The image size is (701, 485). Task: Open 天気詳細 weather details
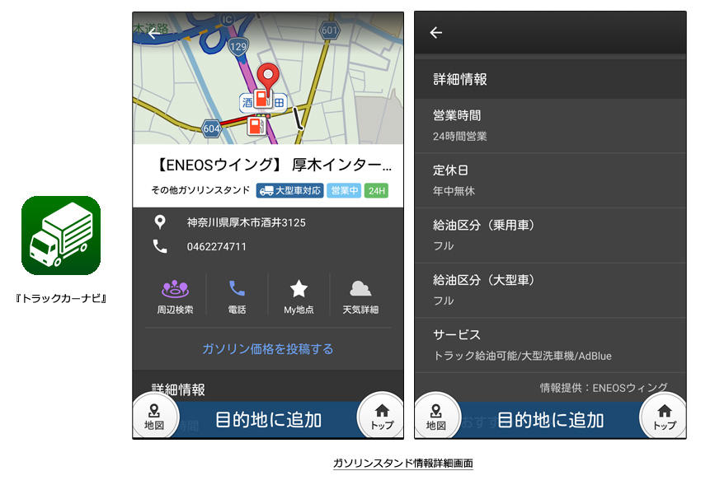[x=360, y=296]
